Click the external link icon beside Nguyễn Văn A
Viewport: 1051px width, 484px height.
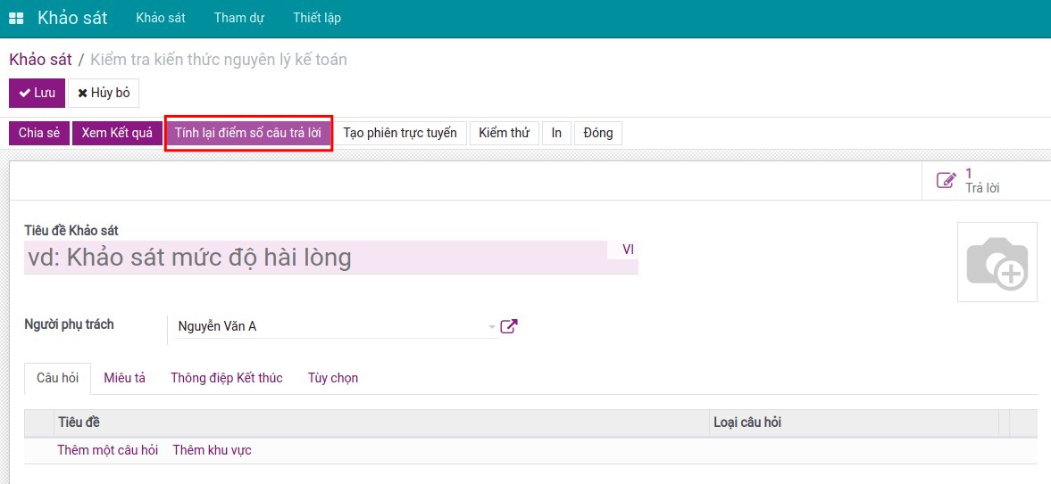(509, 326)
